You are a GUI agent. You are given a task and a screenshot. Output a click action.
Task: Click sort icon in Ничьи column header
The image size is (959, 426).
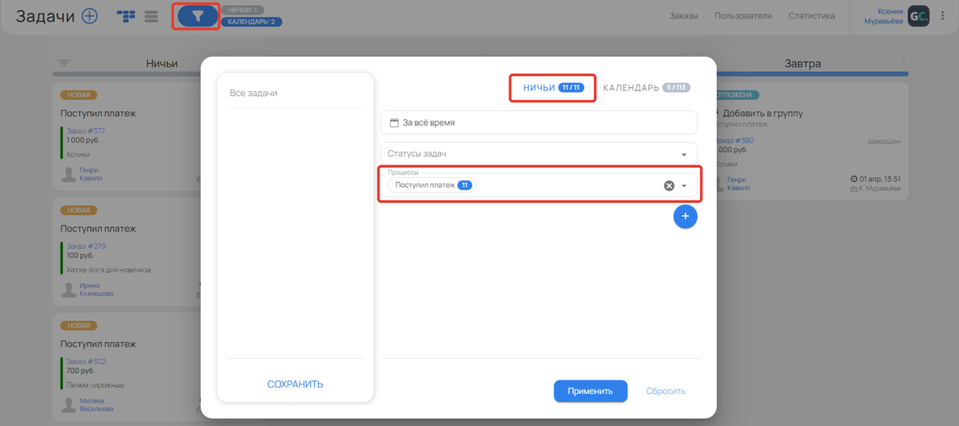[65, 63]
